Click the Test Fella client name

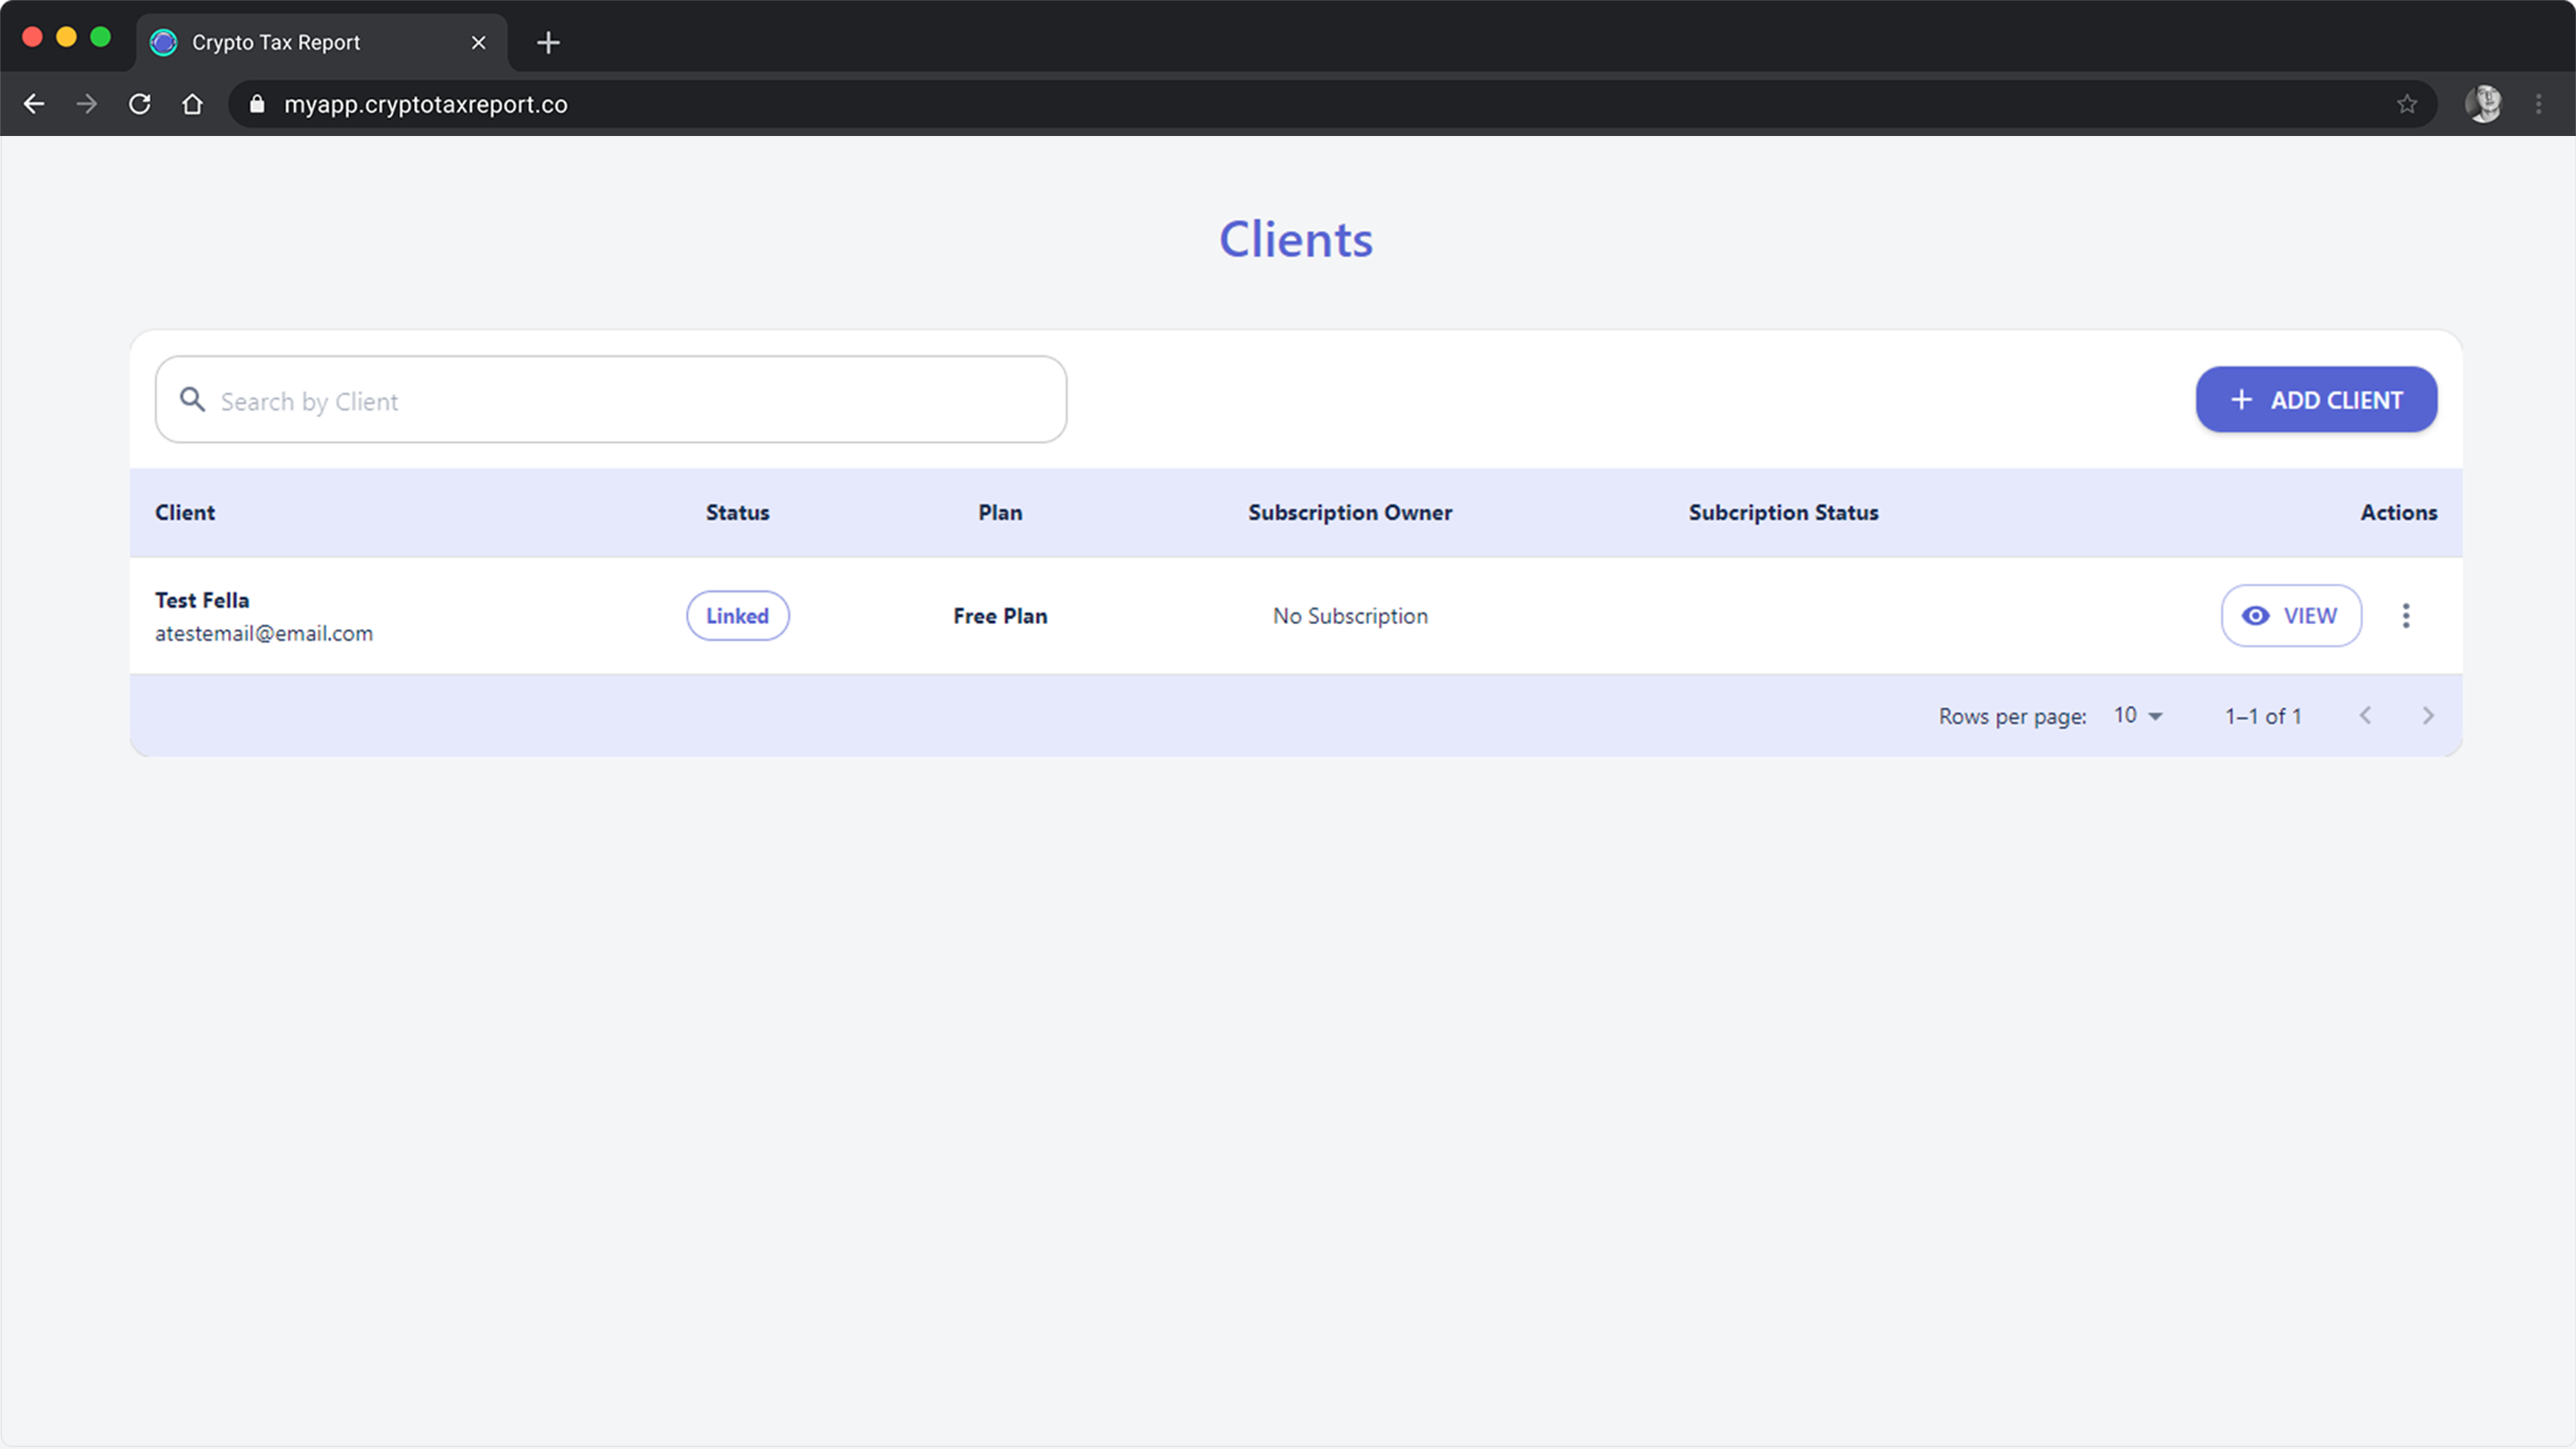(x=202, y=600)
